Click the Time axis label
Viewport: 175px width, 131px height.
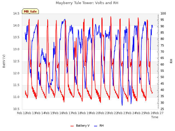[155, 117]
